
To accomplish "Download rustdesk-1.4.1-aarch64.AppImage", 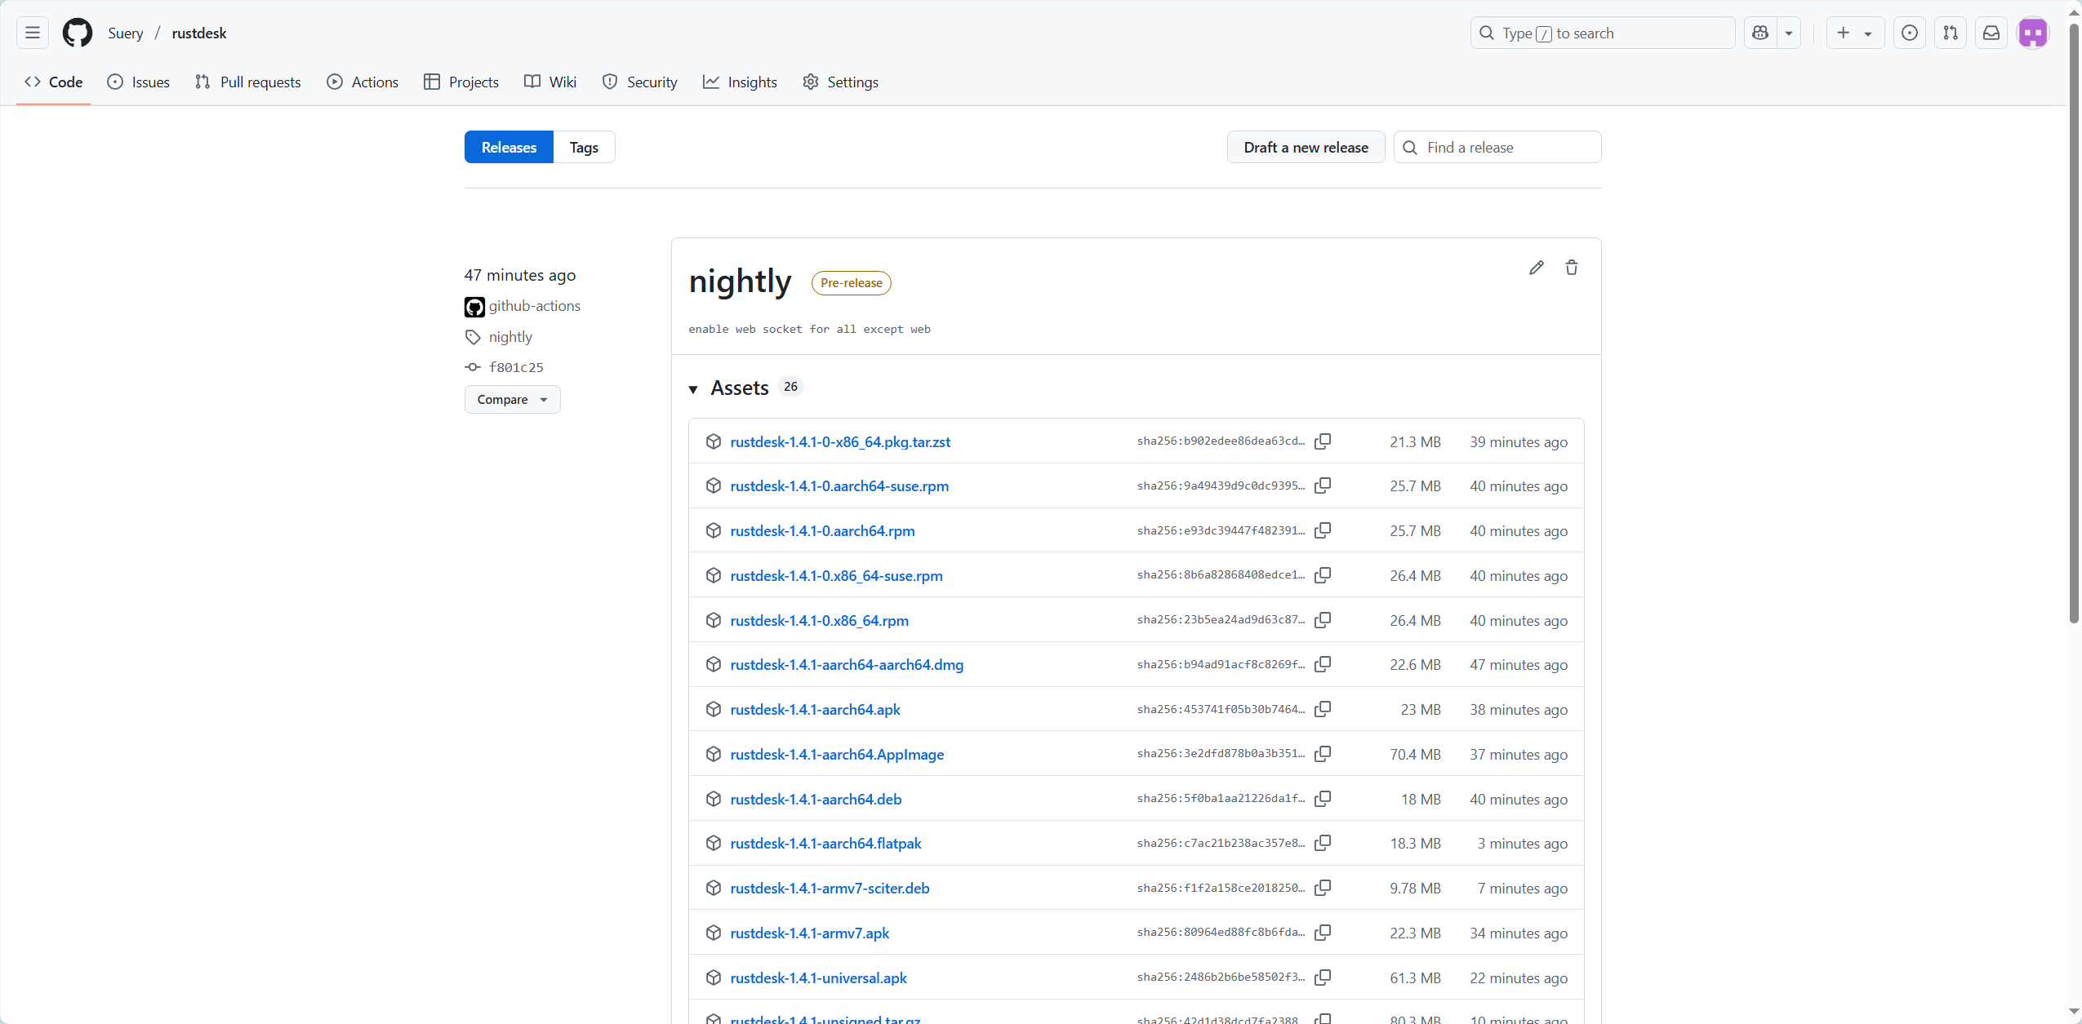I will [837, 754].
